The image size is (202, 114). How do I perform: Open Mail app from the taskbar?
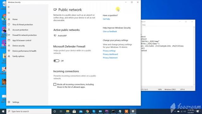pyautogui.click(x=81, y=111)
